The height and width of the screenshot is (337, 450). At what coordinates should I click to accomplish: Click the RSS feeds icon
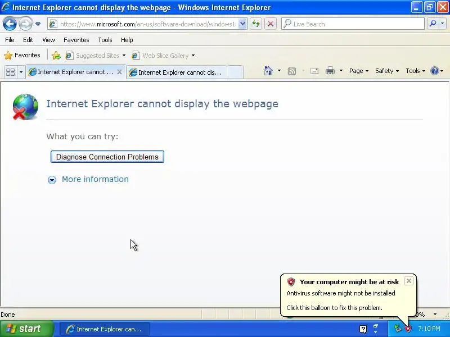coord(292,71)
